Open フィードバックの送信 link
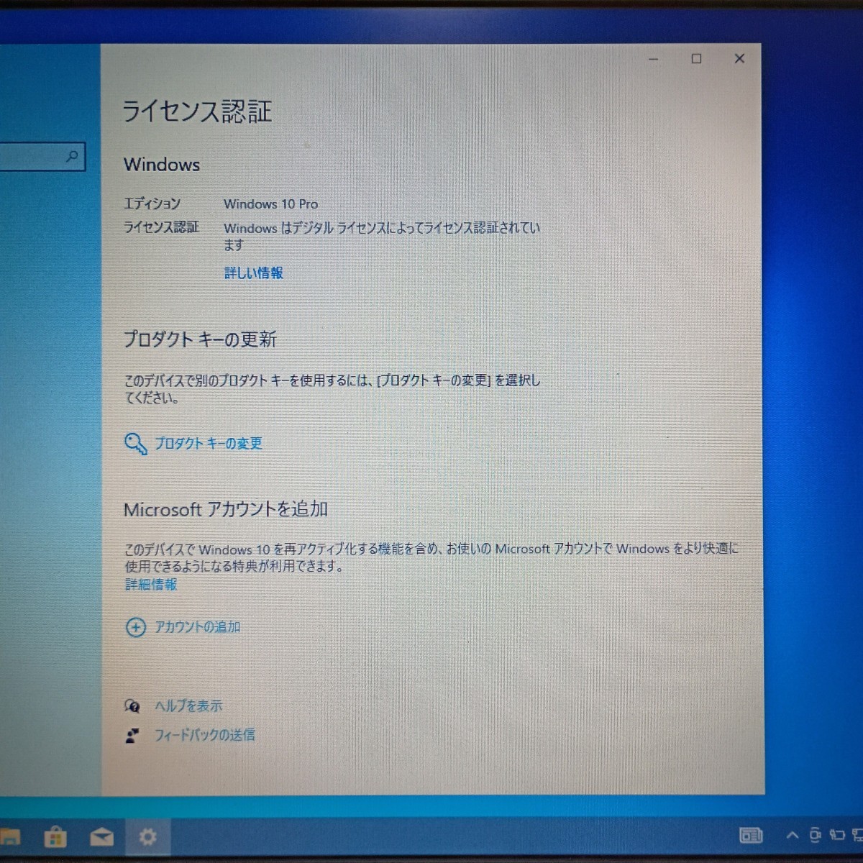Viewport: 863px width, 863px height. click(205, 735)
